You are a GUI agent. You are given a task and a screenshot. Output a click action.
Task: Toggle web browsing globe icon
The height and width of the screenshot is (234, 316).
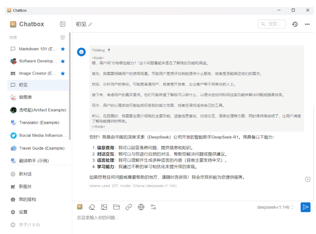click(141, 207)
